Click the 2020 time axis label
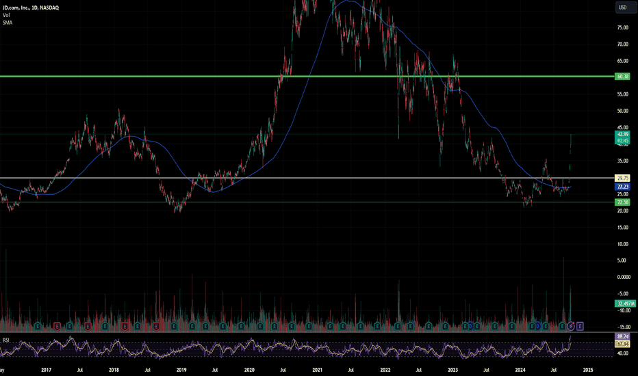Image resolution: width=638 pixels, height=376 pixels. (249, 370)
